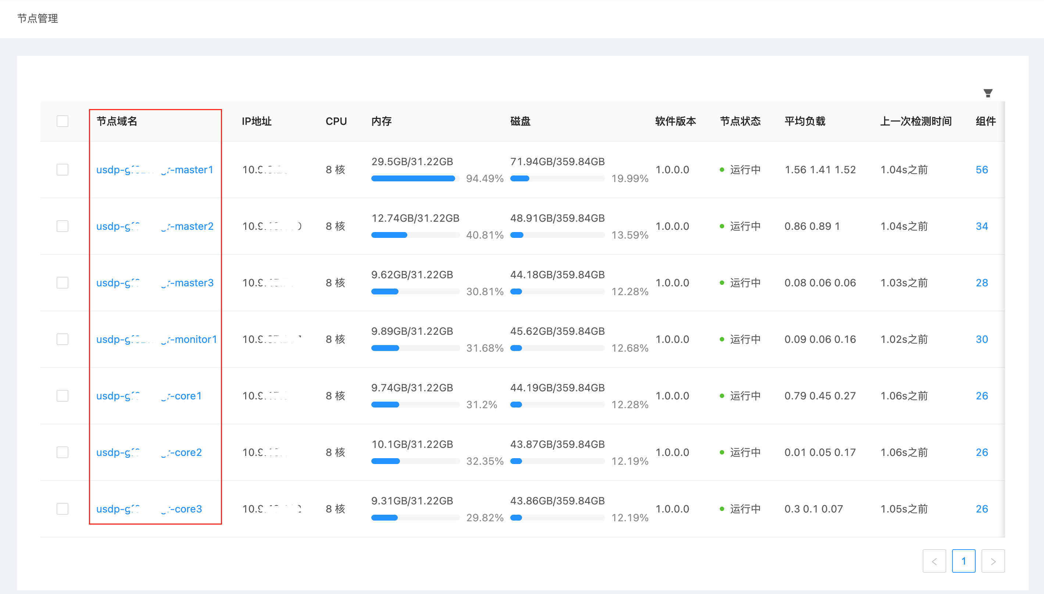Image resolution: width=1044 pixels, height=594 pixels.
Task: Click disk value 48.91GB/359.84GB
Action: coord(558,218)
